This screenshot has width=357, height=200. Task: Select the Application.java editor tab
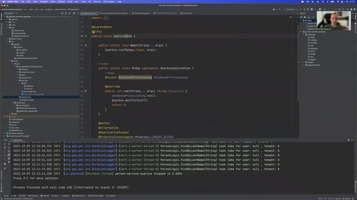pos(89,13)
